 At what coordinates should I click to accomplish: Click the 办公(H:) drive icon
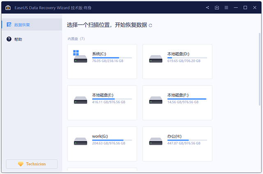point(156,141)
